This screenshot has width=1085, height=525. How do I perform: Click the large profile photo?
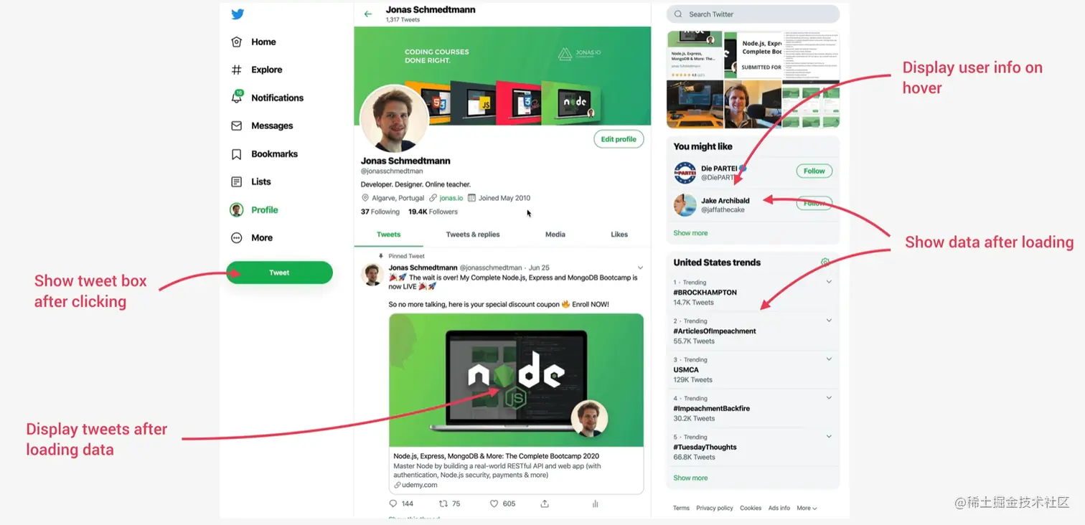394,120
